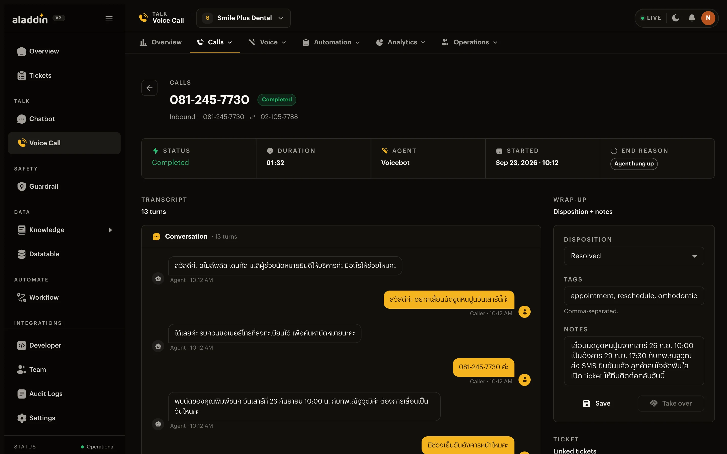This screenshot has width=727, height=454.
Task: Click the Voicebot agent value
Action: coord(395,163)
